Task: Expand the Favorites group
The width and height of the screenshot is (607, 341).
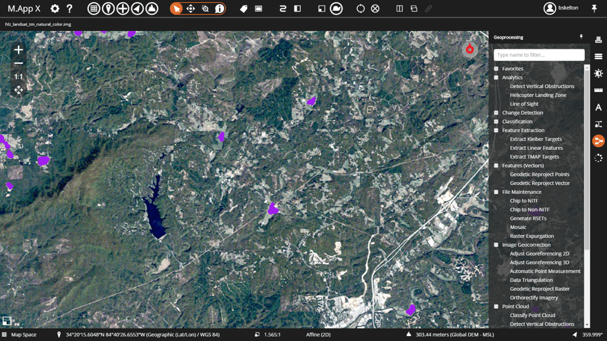Action: tap(496, 69)
